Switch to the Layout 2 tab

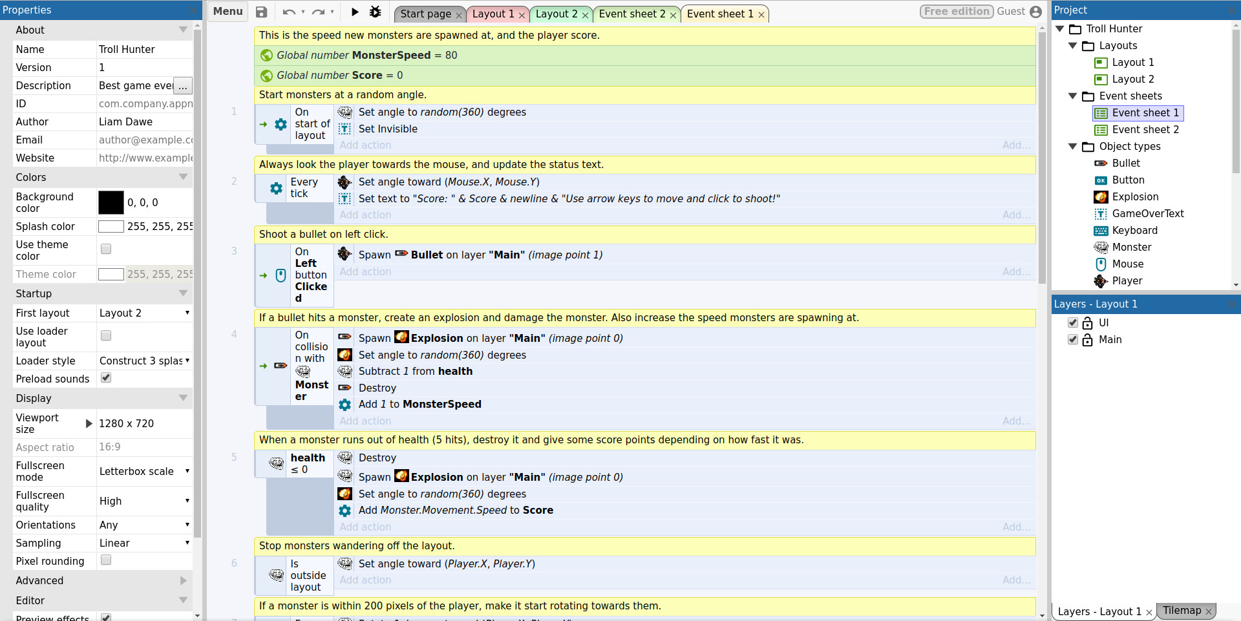tap(557, 14)
